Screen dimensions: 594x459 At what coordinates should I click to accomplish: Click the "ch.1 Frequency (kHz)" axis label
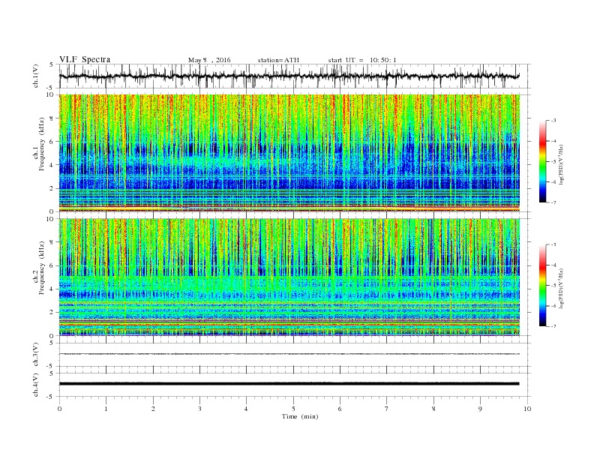[x=39, y=144]
